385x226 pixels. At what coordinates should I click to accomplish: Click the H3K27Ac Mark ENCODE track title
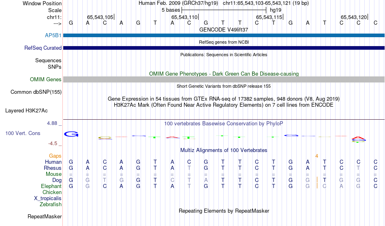click(x=224, y=105)
